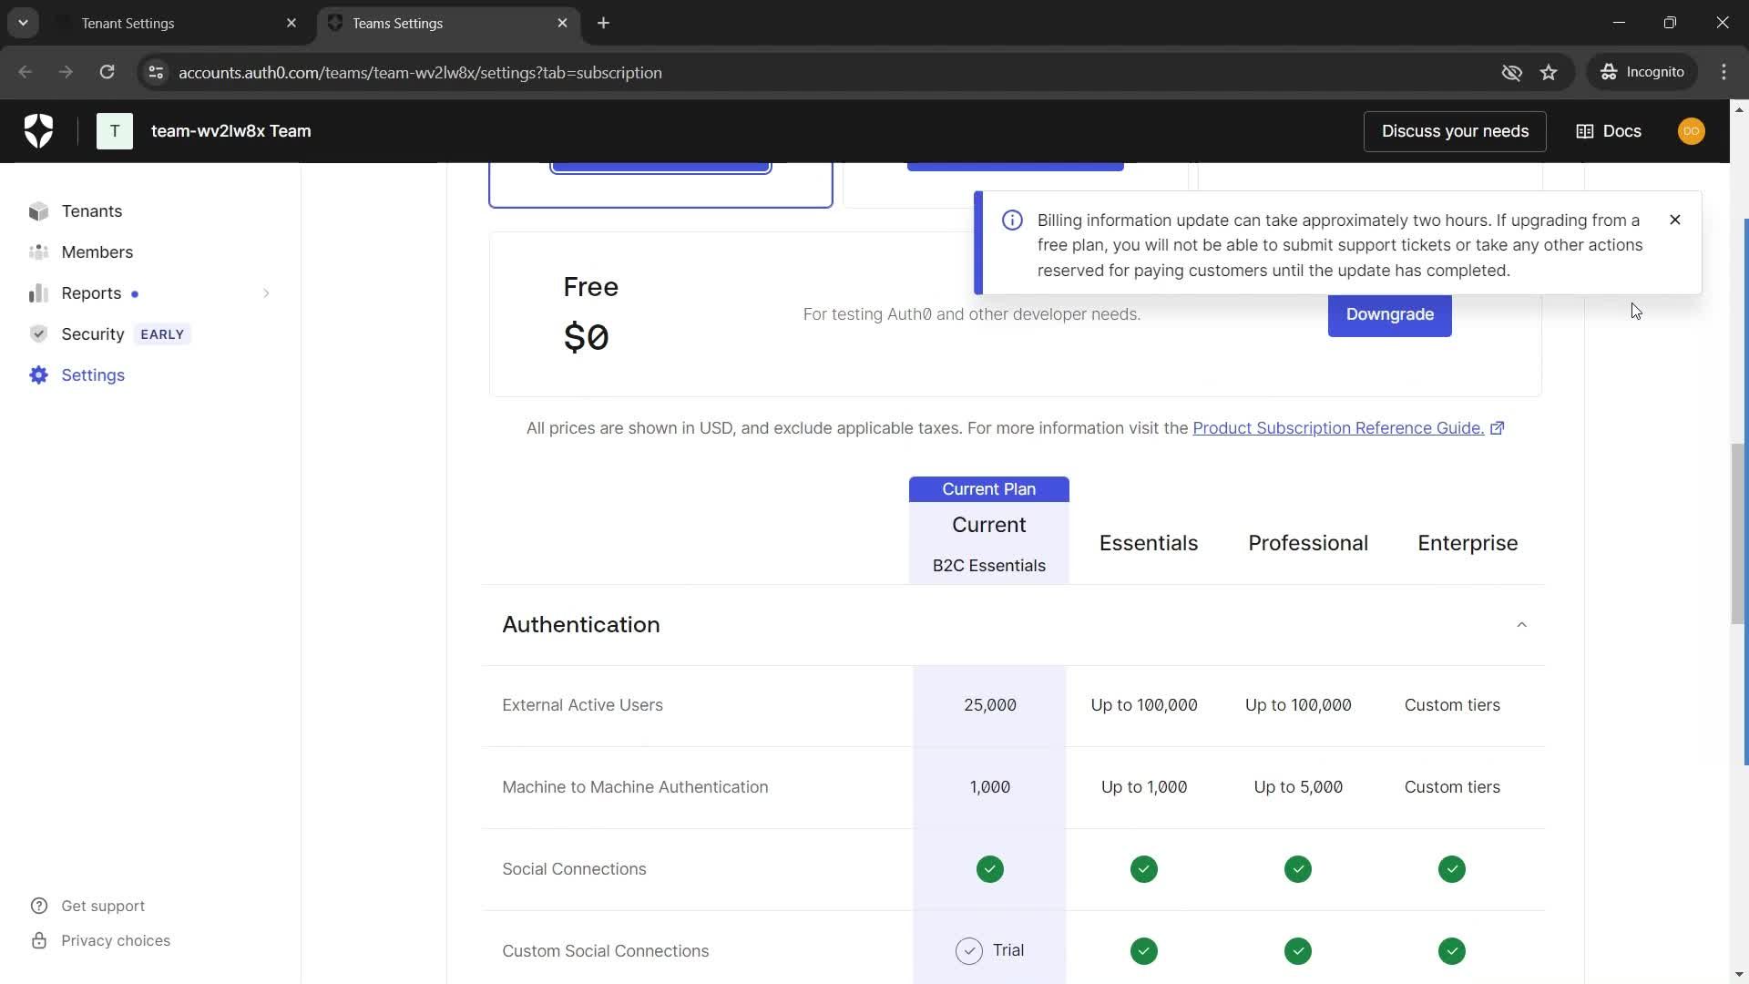Open Product Subscription Reference Guide link

pyautogui.click(x=1338, y=428)
